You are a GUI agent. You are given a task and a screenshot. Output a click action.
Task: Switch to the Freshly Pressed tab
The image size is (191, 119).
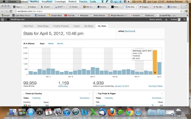coord(61,26)
